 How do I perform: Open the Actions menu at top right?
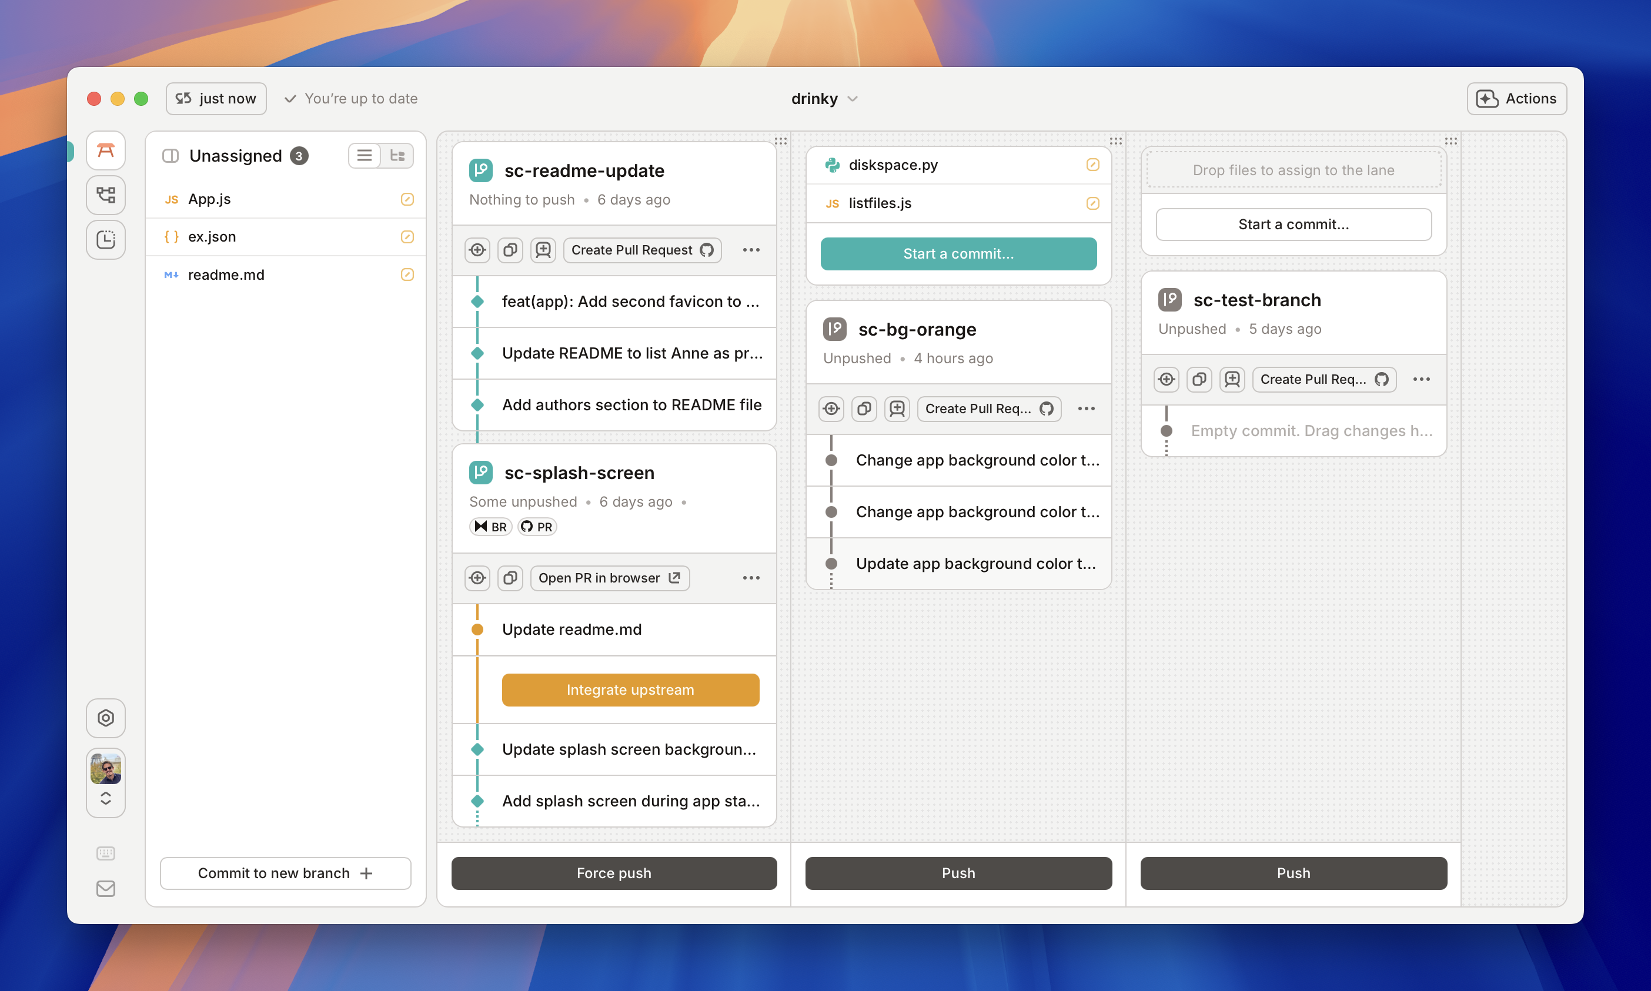[1517, 98]
